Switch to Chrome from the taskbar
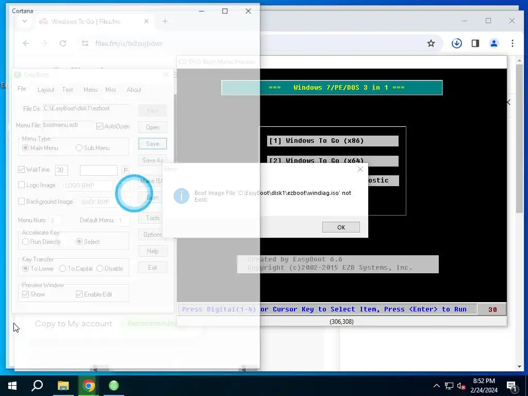 [89, 386]
